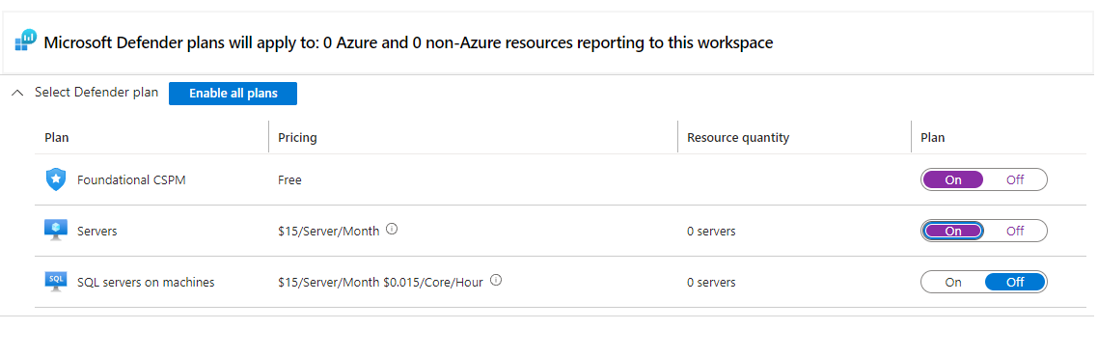Image resolution: width=1098 pixels, height=357 pixels.
Task: Click the Select Defender plan label
Action: tap(96, 93)
